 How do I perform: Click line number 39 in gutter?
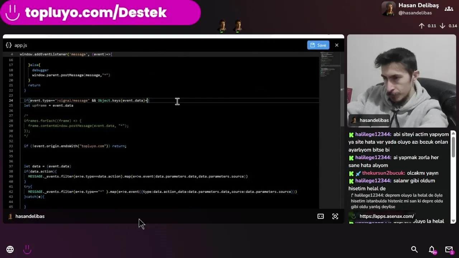tap(11, 176)
